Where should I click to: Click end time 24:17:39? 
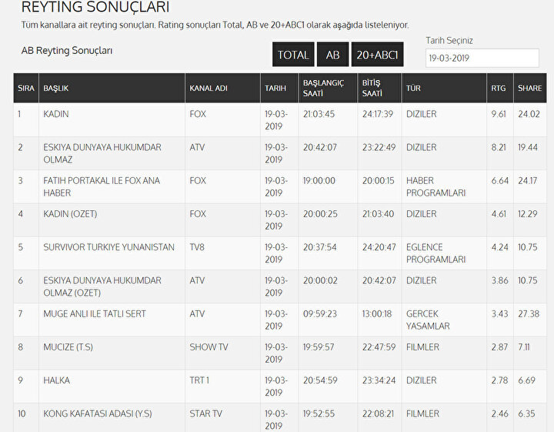point(378,114)
